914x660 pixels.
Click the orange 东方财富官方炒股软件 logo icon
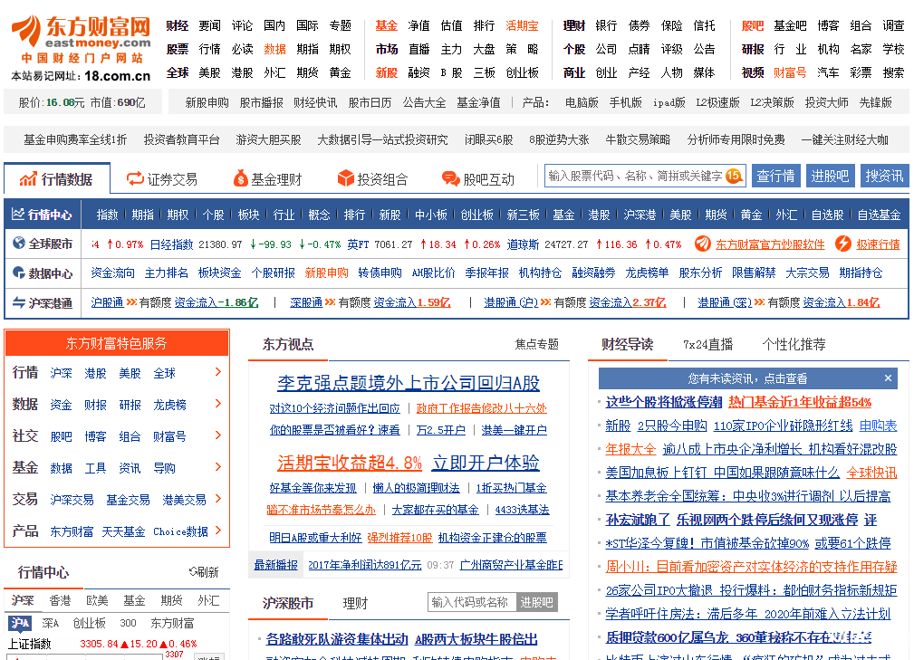coord(702,244)
